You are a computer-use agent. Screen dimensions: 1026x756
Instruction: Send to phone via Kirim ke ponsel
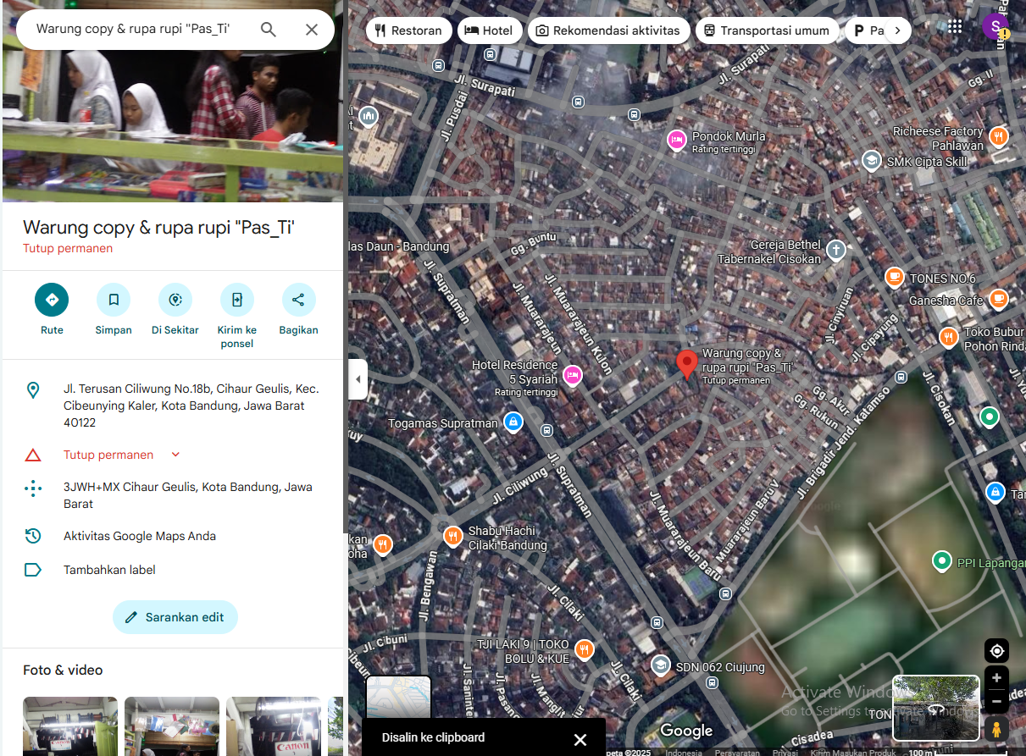(237, 300)
